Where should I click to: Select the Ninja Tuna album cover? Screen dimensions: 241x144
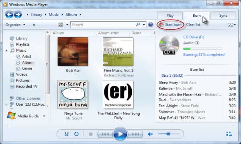(x=73, y=94)
